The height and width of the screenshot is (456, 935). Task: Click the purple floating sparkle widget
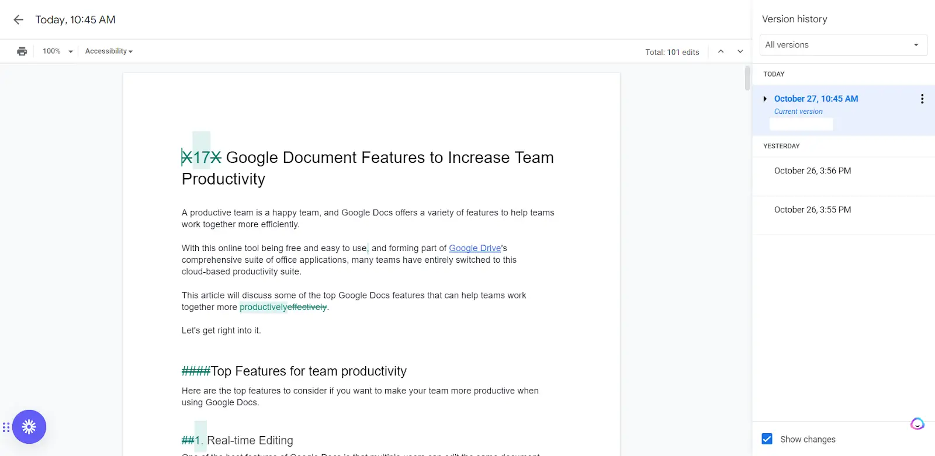coord(29,427)
